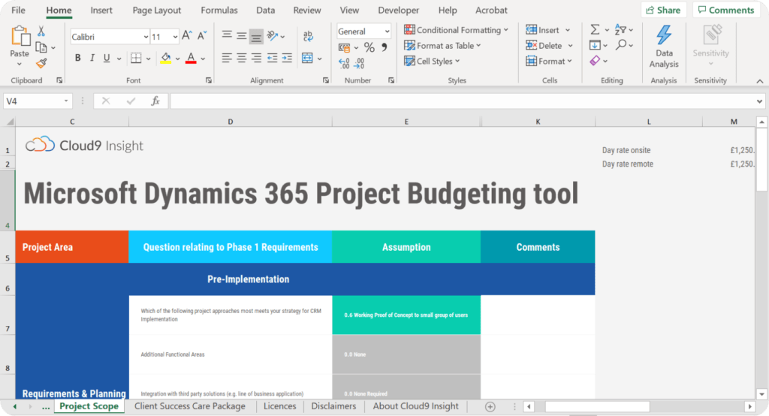Click Increase Indent icon
This screenshot has height=416, width=769.
pos(287,59)
